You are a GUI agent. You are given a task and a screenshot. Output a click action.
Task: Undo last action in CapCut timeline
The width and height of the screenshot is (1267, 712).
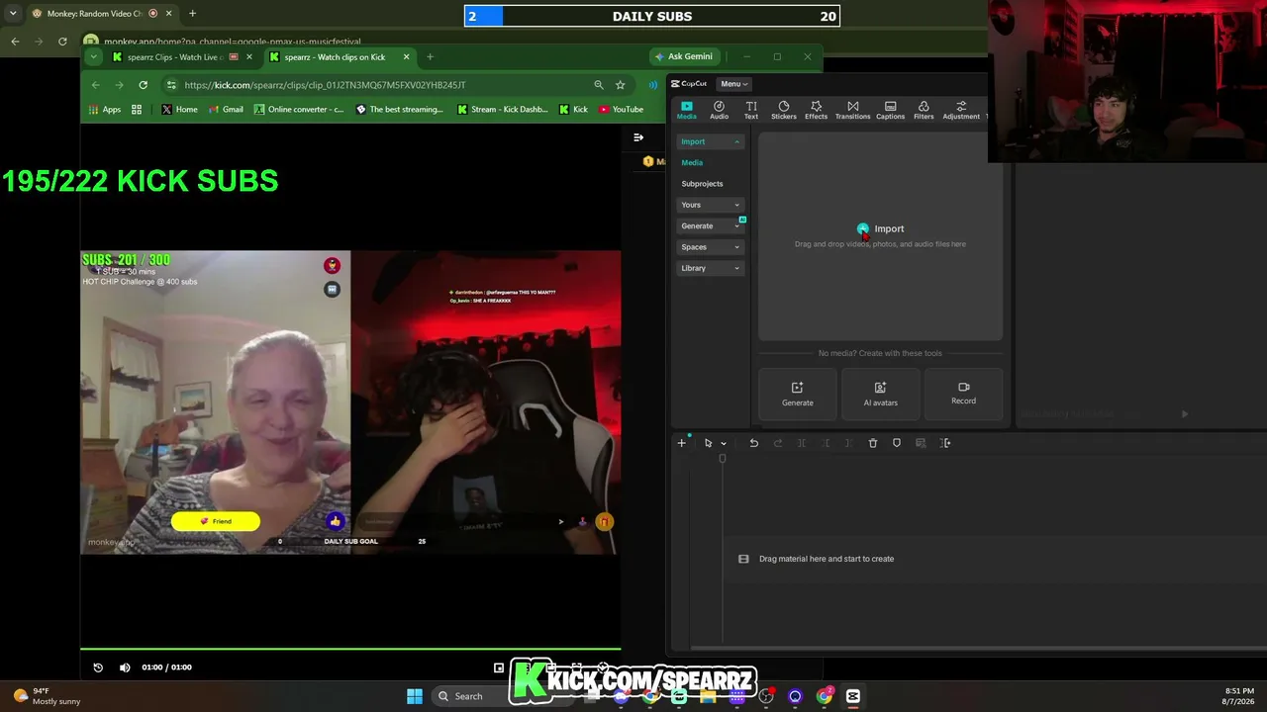click(x=753, y=443)
